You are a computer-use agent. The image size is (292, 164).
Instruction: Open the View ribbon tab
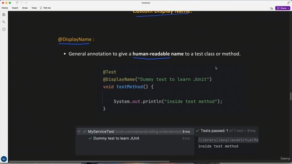[x=34, y=8]
